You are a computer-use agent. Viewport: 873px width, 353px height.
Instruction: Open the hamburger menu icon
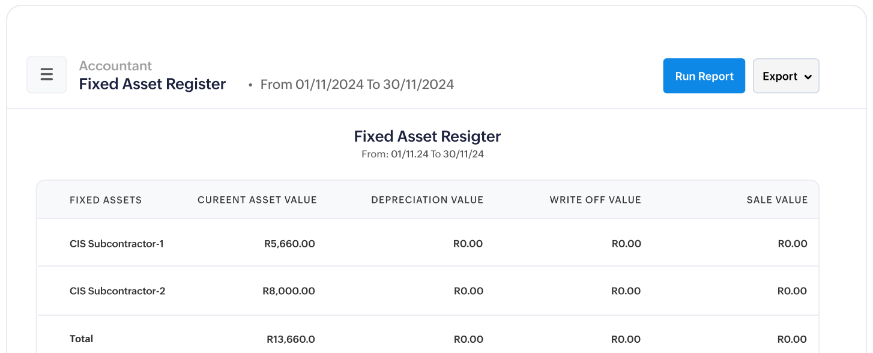[x=46, y=75]
